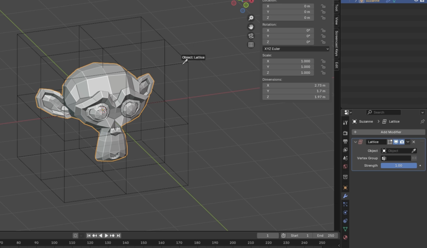Screen dimensions: 427x248
Task: Click the pin icon in Properties header
Action: coord(422,121)
